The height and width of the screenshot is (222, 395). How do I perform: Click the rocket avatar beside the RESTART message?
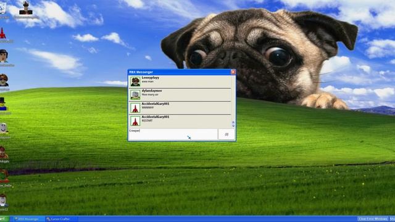(135, 121)
